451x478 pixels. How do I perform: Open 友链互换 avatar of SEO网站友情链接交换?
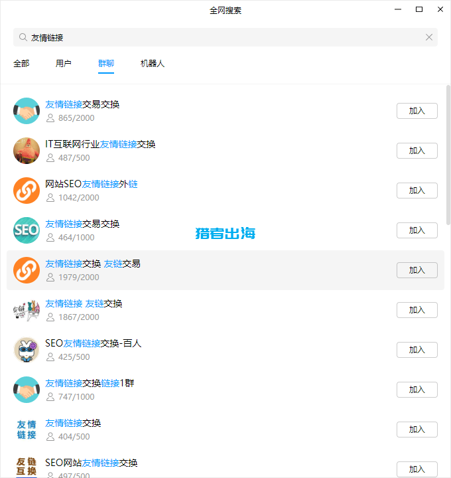(27, 467)
